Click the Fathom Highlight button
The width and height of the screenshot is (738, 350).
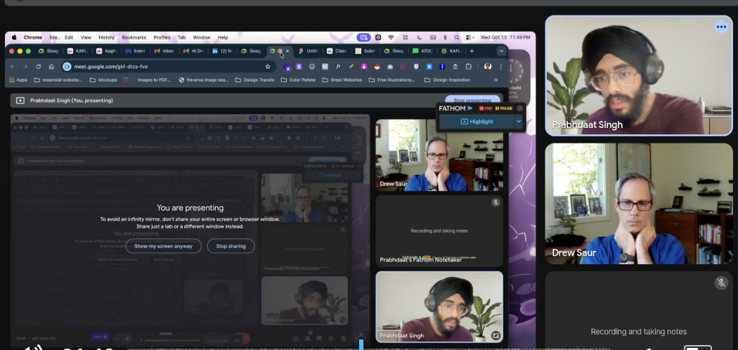pos(477,122)
